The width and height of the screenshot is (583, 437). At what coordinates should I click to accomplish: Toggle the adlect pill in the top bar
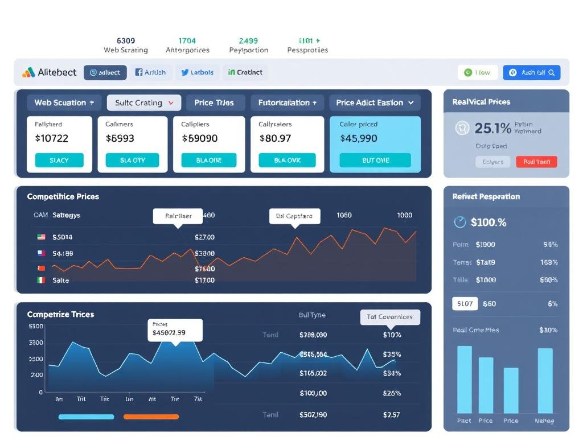click(105, 72)
